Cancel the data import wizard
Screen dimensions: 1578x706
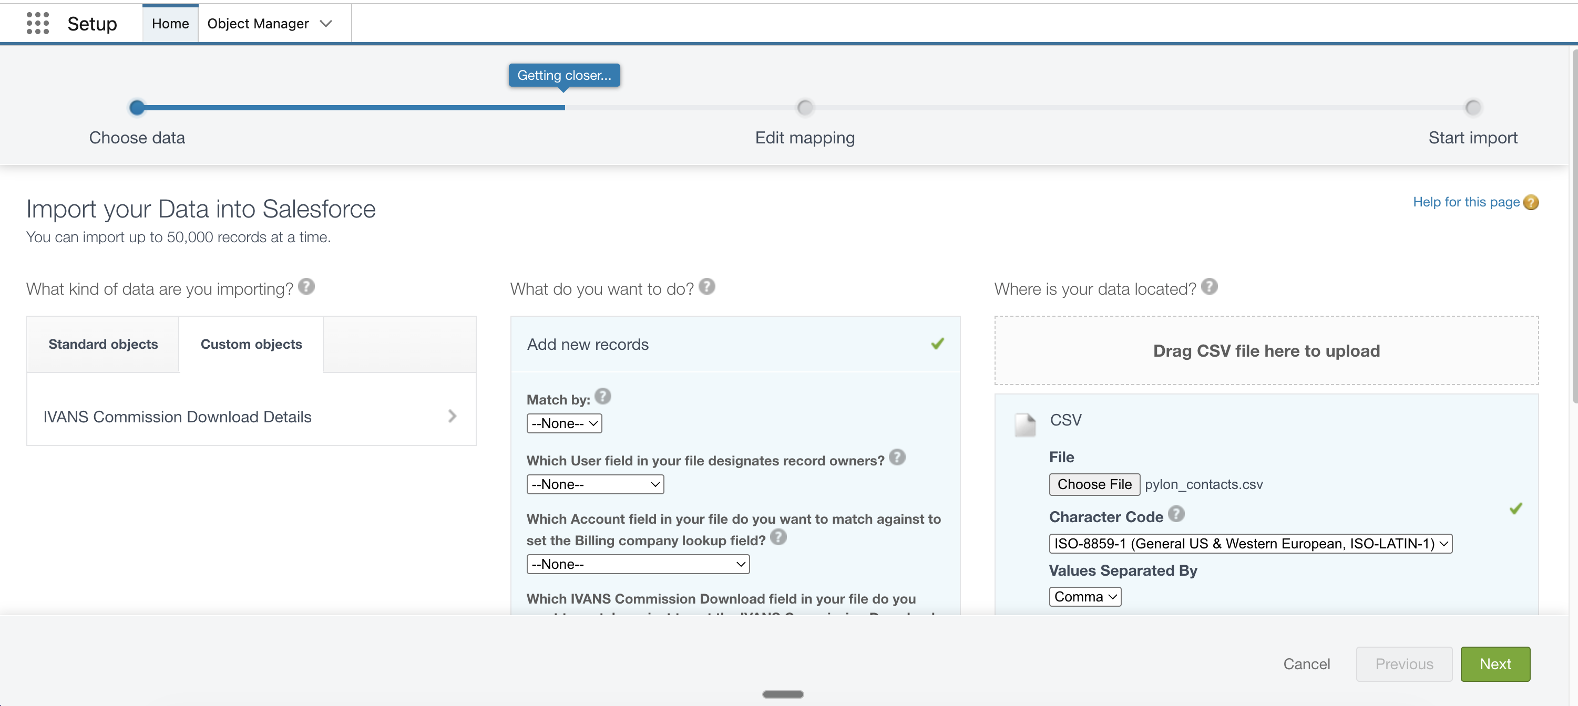coord(1307,664)
